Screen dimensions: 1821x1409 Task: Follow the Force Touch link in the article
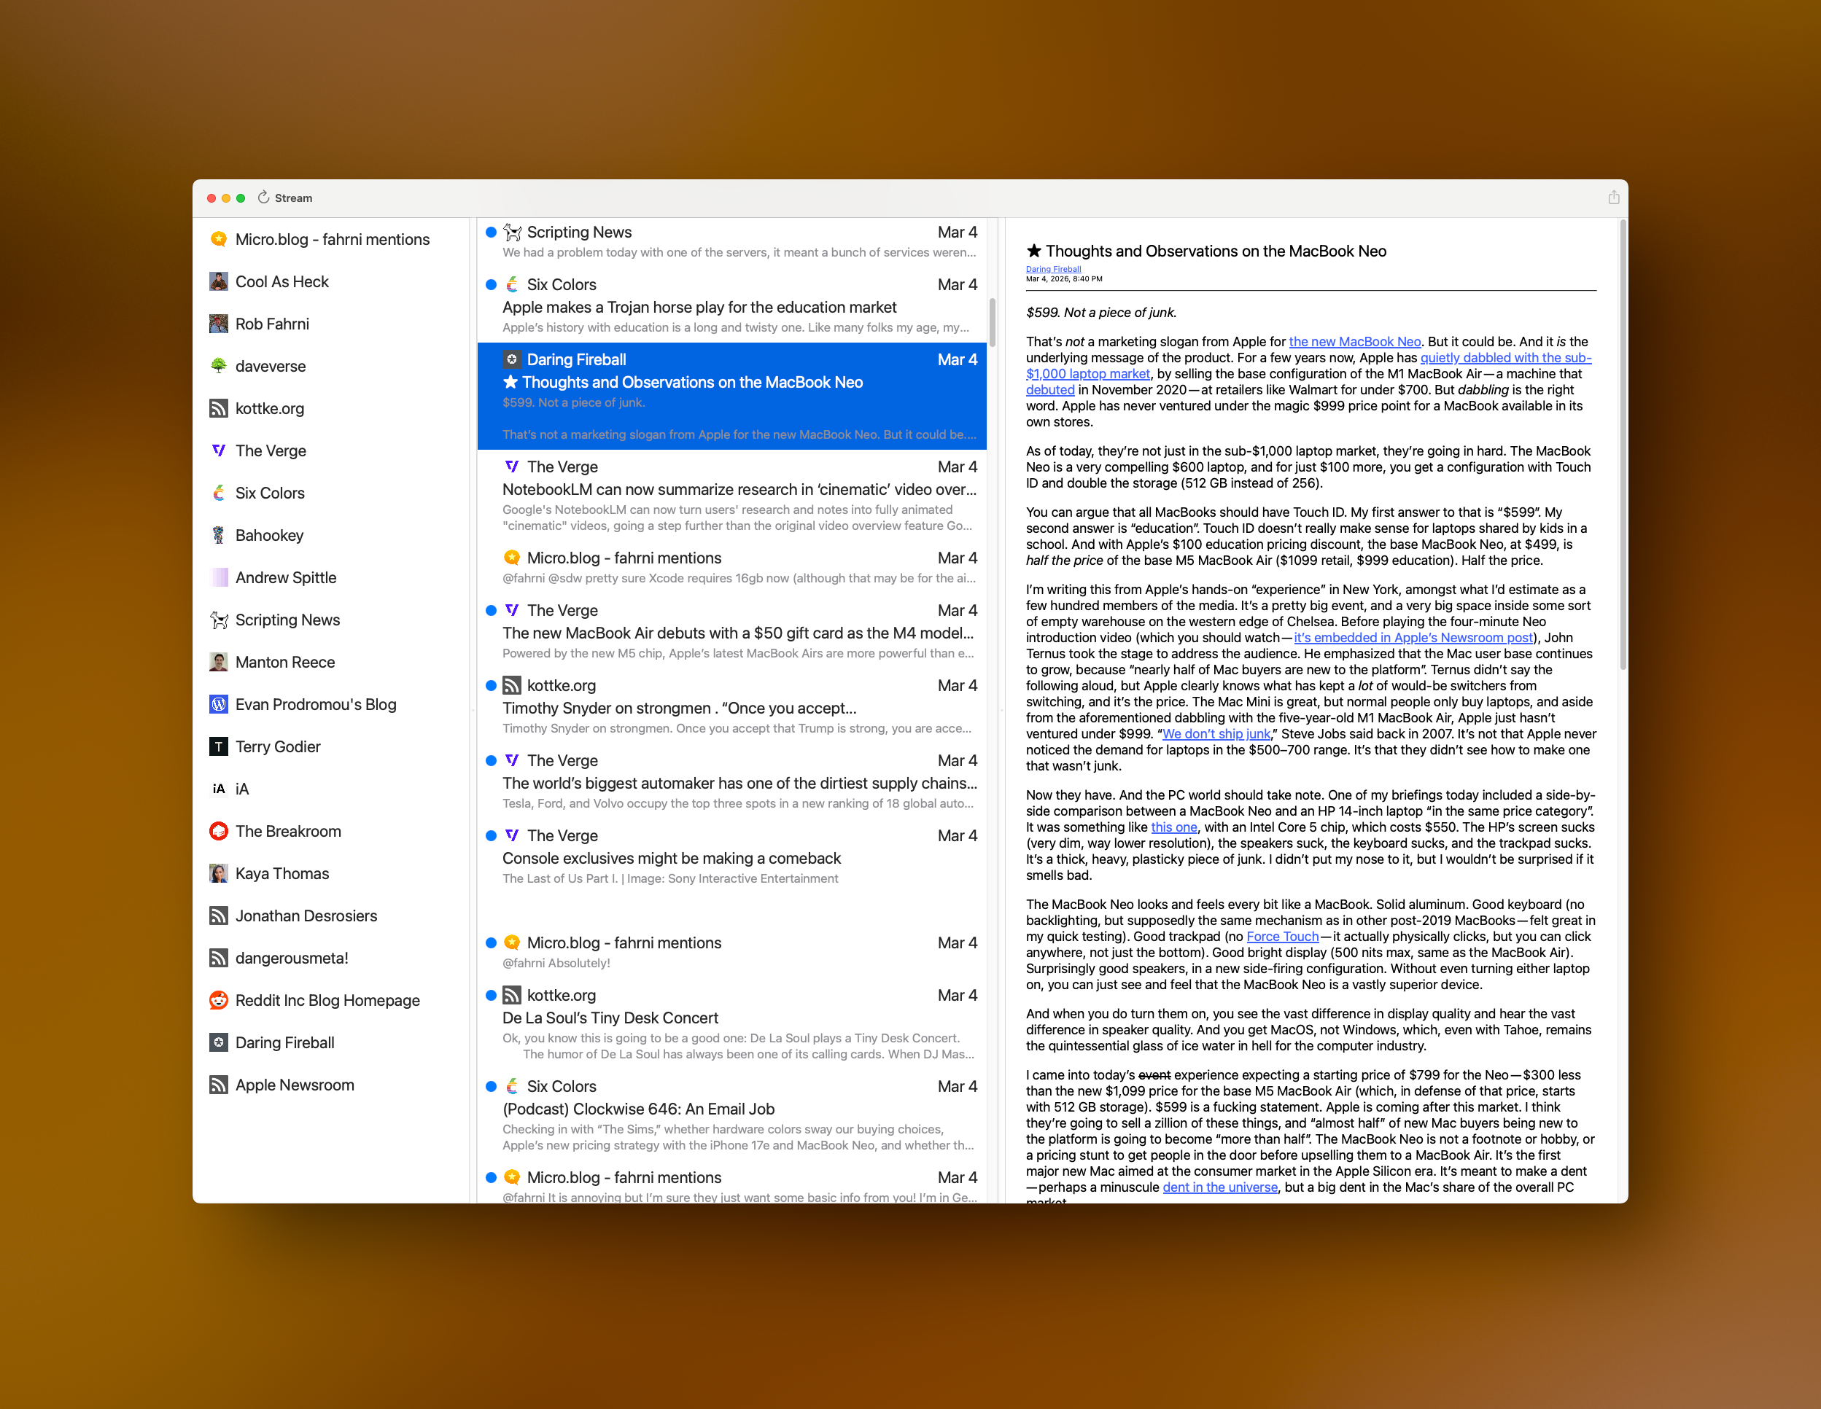pyautogui.click(x=1282, y=936)
